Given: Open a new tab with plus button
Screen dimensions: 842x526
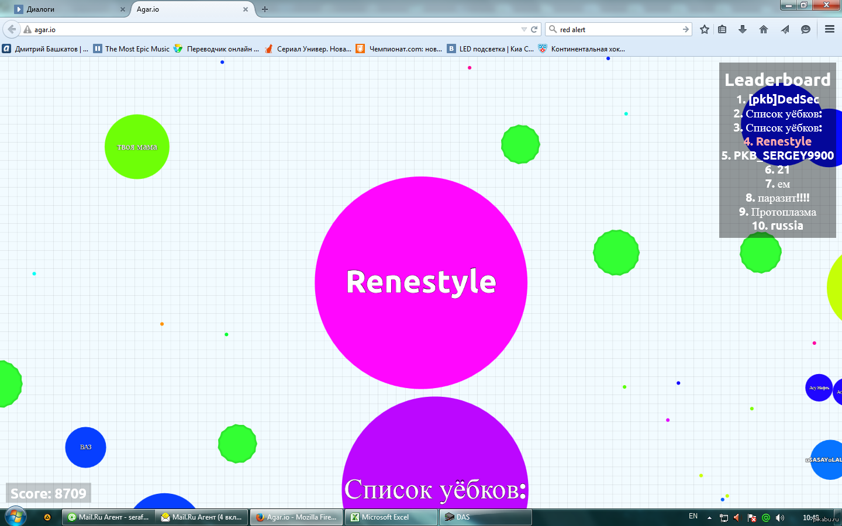Looking at the screenshot, I should click(265, 9).
